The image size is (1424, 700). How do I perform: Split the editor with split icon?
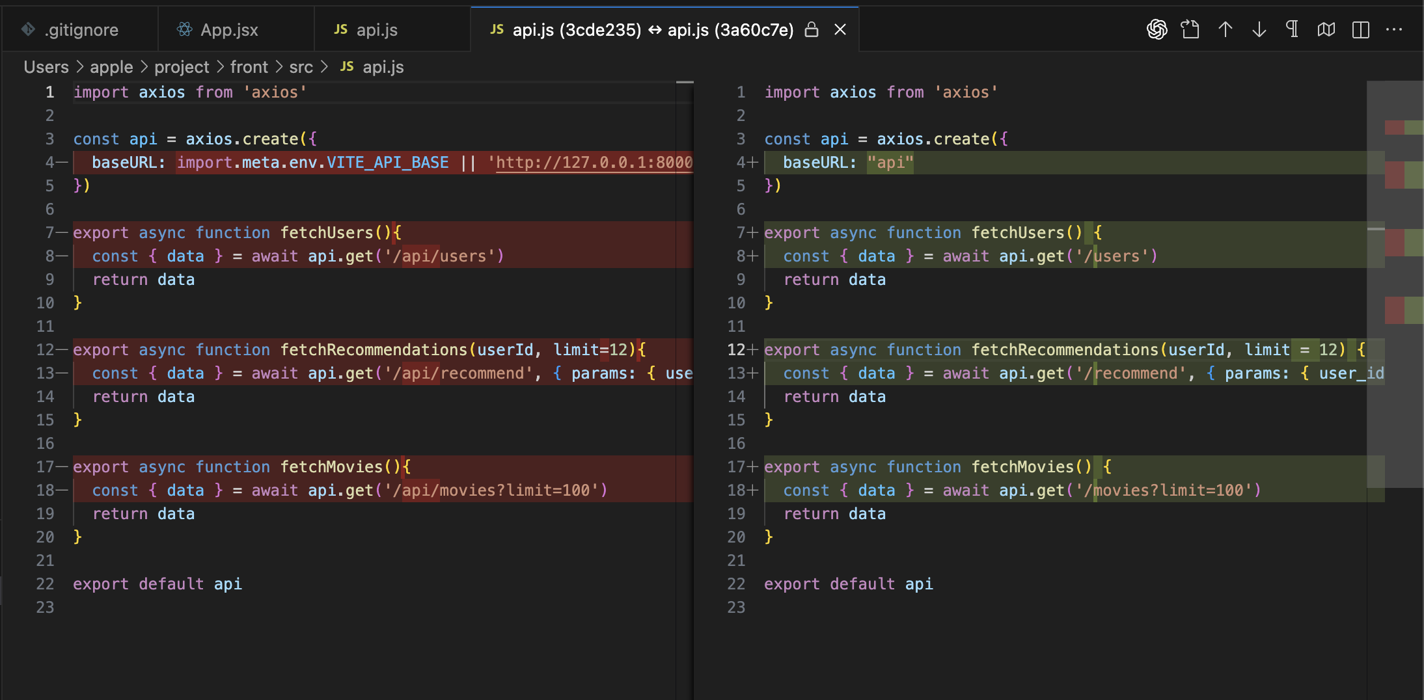click(x=1360, y=29)
